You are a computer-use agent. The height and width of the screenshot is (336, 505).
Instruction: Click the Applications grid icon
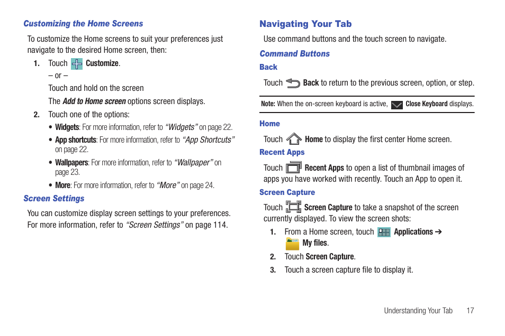pos(384,232)
